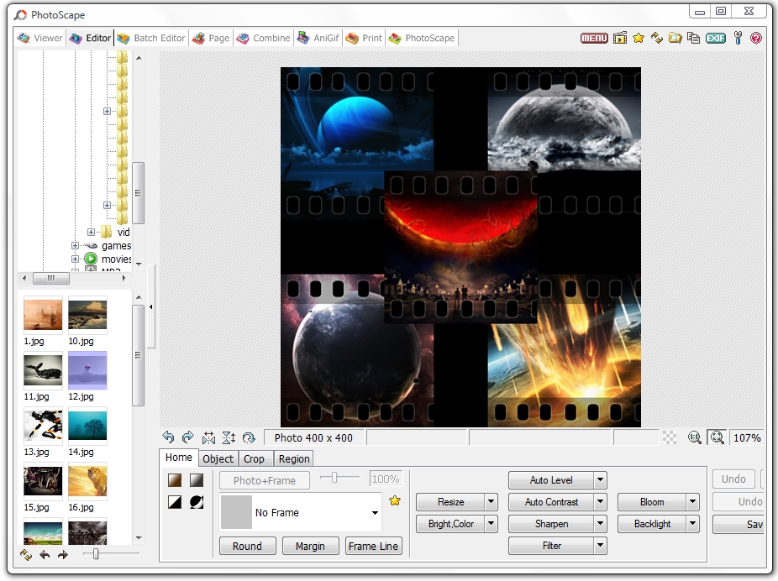Select the 14.jpg thumbnail
The height and width of the screenshot is (581, 778).
pyautogui.click(x=87, y=424)
